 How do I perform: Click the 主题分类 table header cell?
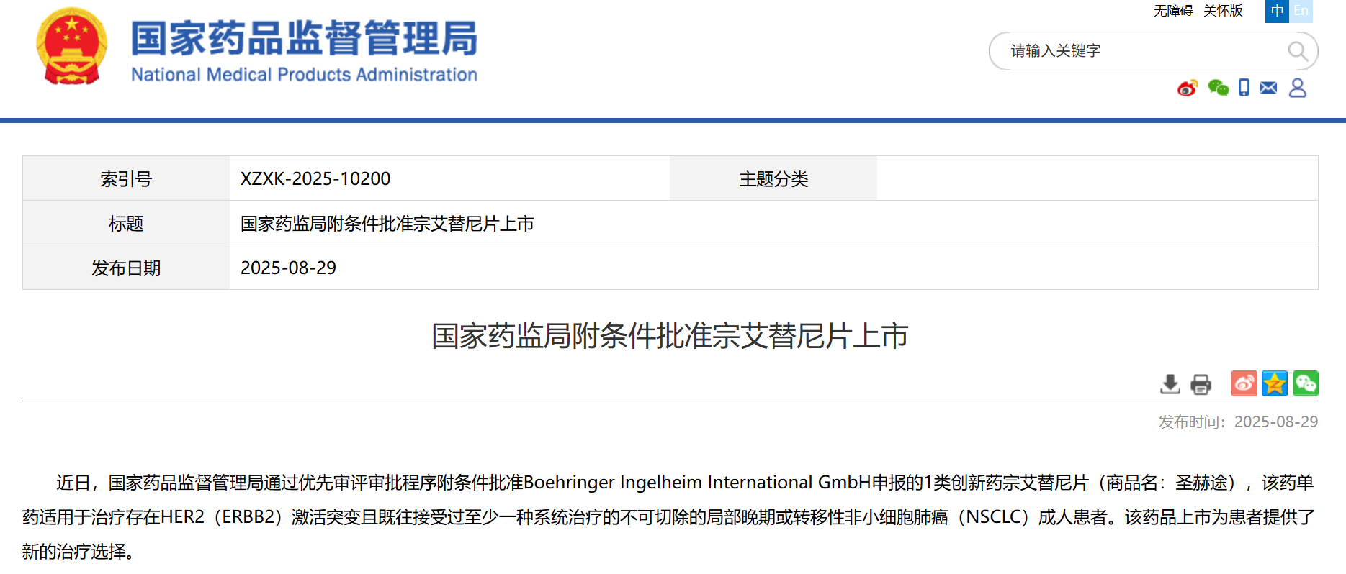(773, 178)
